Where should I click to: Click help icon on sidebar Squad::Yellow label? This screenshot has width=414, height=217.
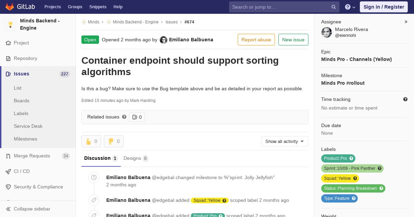pyautogui.click(x=355, y=178)
